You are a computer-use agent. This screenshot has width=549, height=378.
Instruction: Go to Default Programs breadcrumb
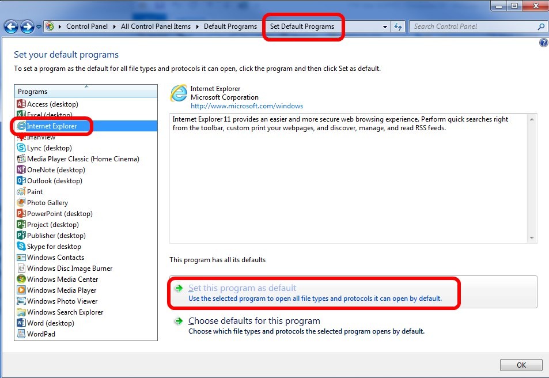pos(230,27)
